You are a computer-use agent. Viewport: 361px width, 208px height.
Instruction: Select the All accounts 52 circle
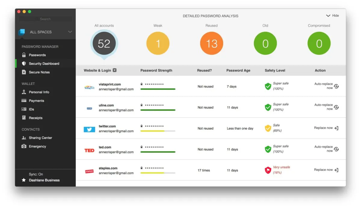pos(104,44)
